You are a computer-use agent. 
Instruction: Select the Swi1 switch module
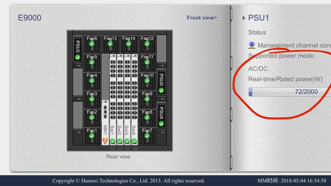(x=112, y=99)
